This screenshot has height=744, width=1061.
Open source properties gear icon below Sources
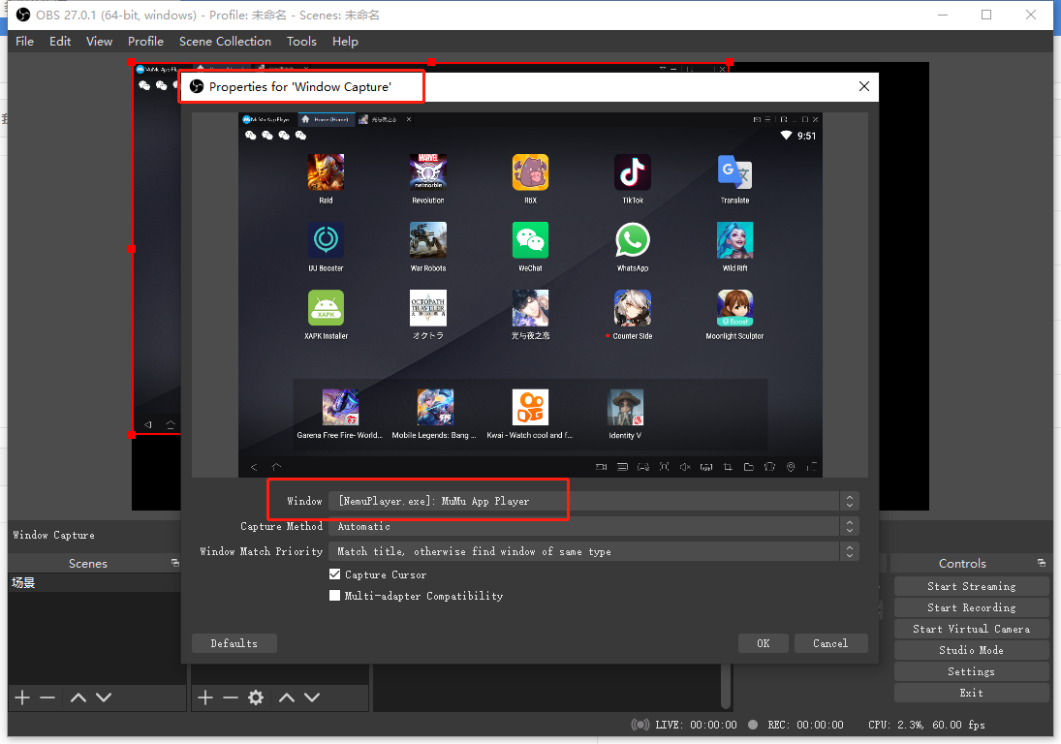click(256, 697)
